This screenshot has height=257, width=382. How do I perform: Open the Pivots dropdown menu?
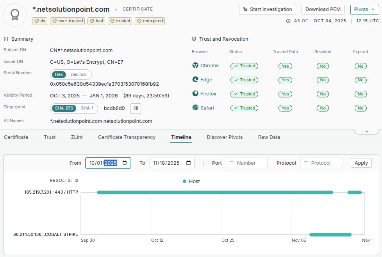(x=364, y=9)
